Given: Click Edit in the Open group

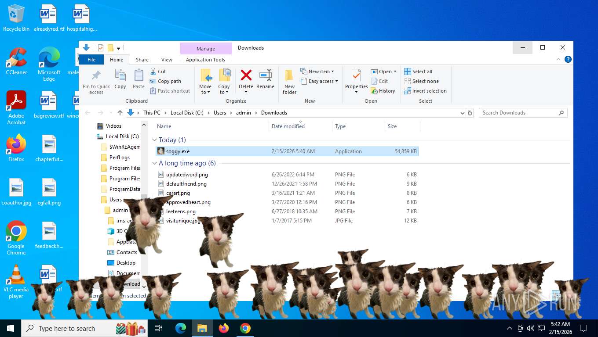Looking at the screenshot, I should tap(379, 81).
